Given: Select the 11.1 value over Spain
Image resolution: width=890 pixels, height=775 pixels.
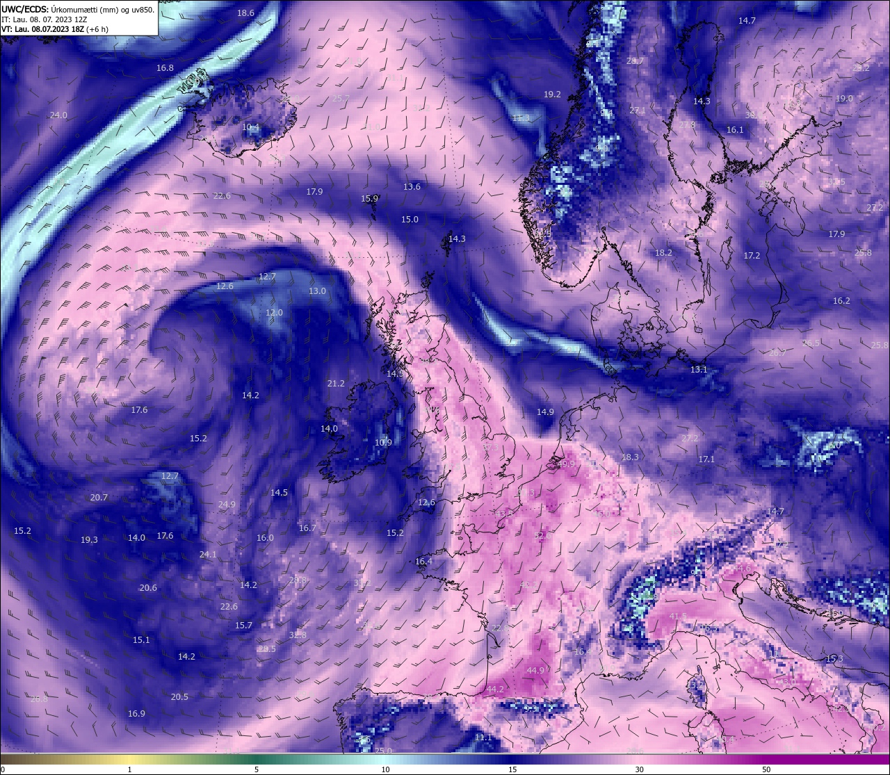Looking at the screenshot, I should [x=483, y=737].
